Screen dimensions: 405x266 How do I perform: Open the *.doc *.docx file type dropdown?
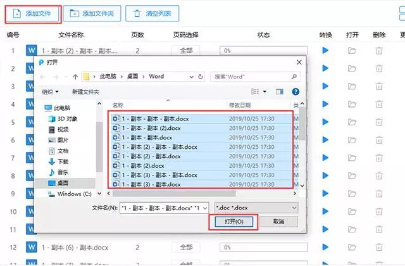[x=256, y=208]
